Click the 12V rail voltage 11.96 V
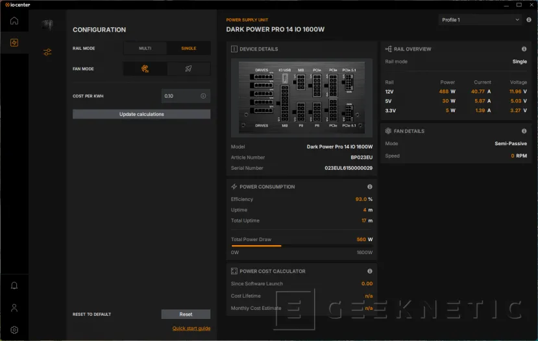 pyautogui.click(x=518, y=91)
